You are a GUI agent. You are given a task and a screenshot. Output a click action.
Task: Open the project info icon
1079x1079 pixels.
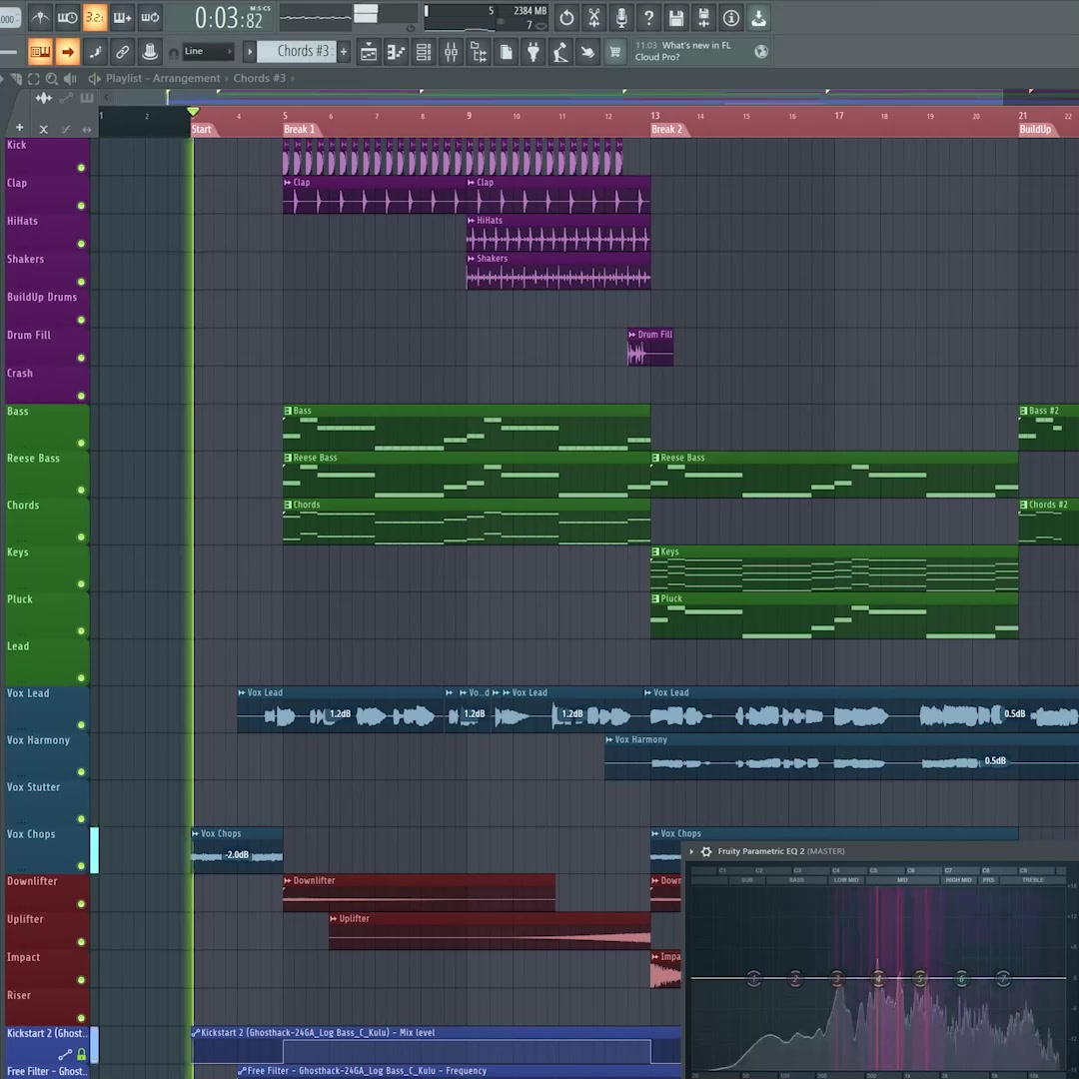pos(731,18)
